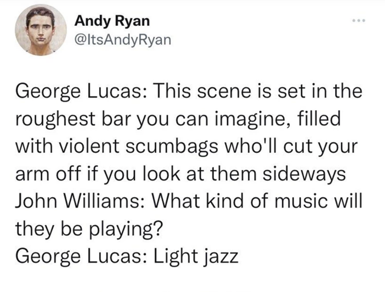Click the last "George Lucas:" on the final line
This screenshot has height=292, width=385.
pyautogui.click(x=81, y=256)
